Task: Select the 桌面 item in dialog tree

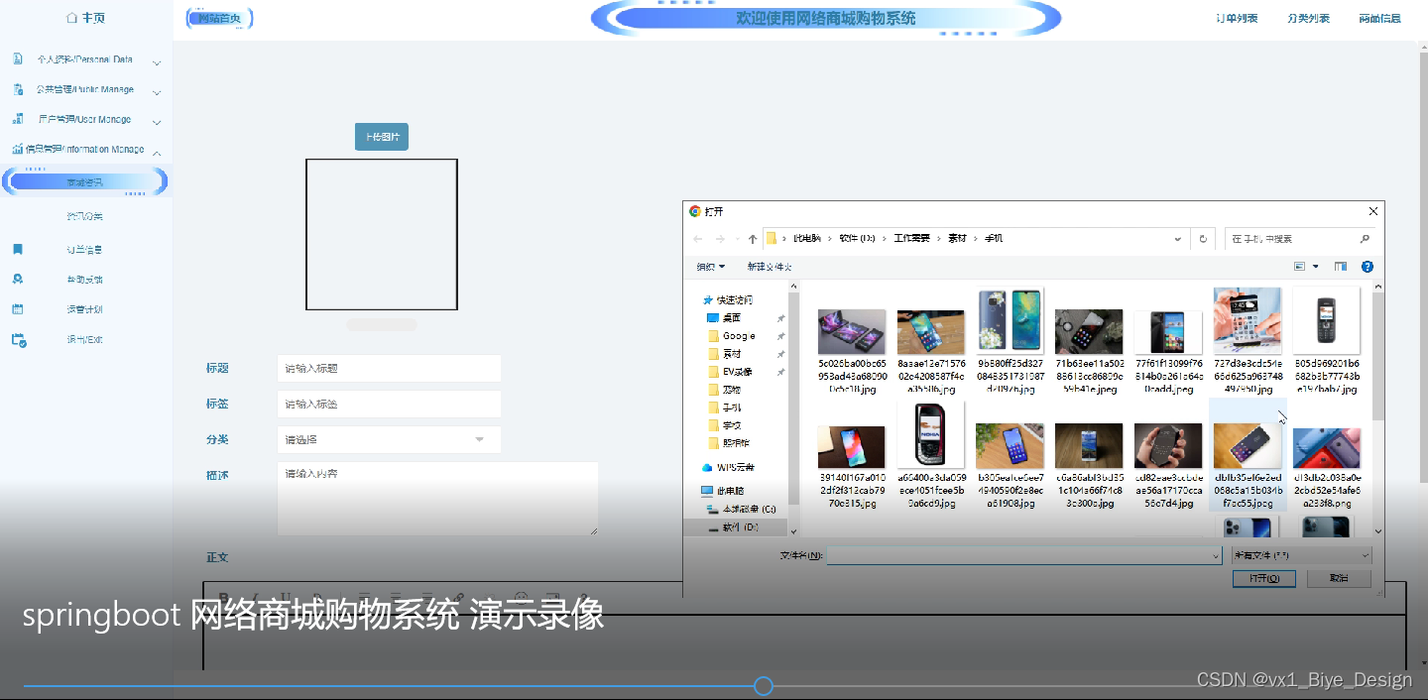Action: coord(724,318)
